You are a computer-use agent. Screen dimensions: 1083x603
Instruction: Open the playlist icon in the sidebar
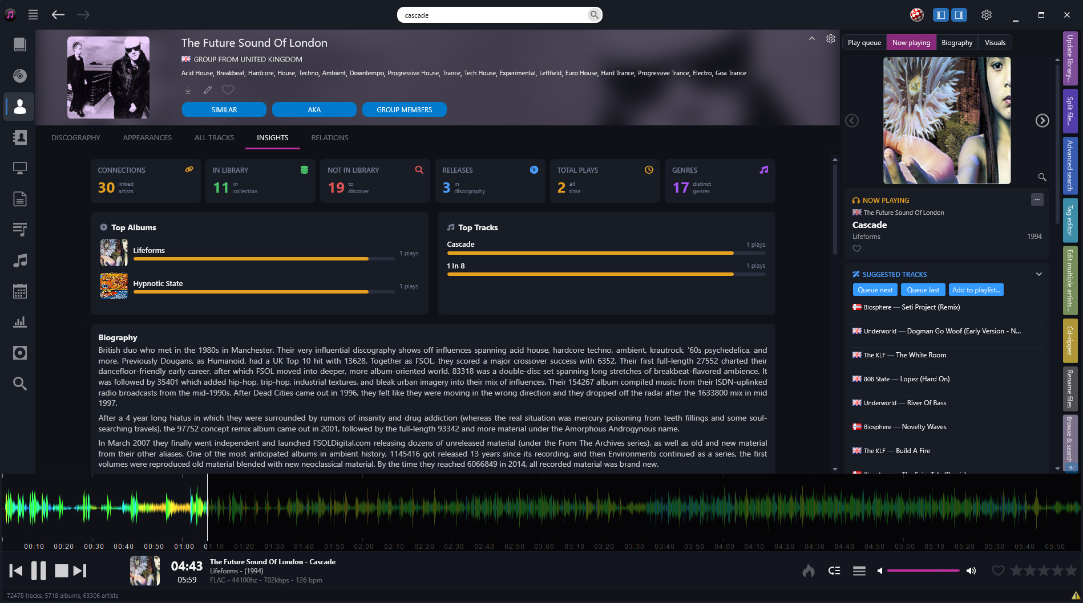coord(20,230)
